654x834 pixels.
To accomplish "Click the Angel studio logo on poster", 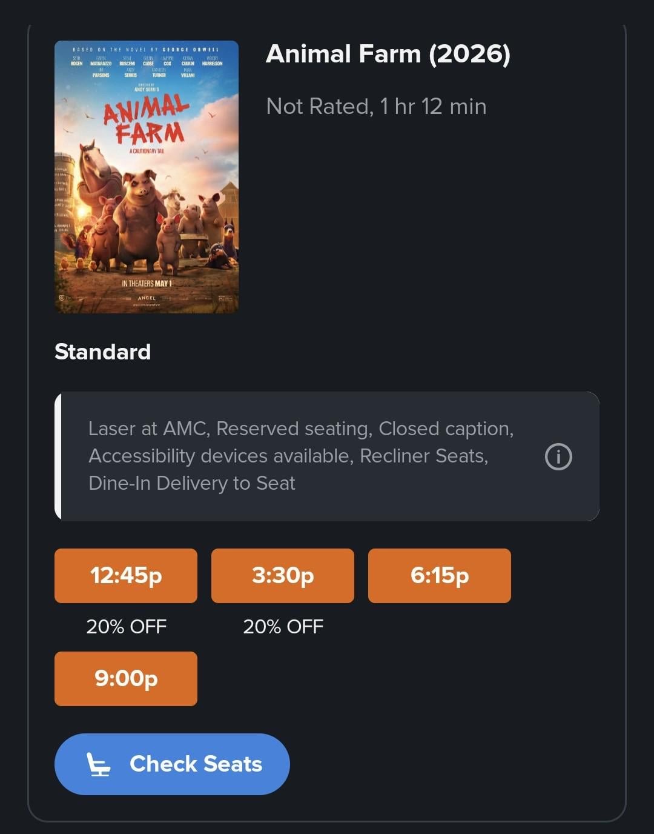I will pyautogui.click(x=147, y=298).
